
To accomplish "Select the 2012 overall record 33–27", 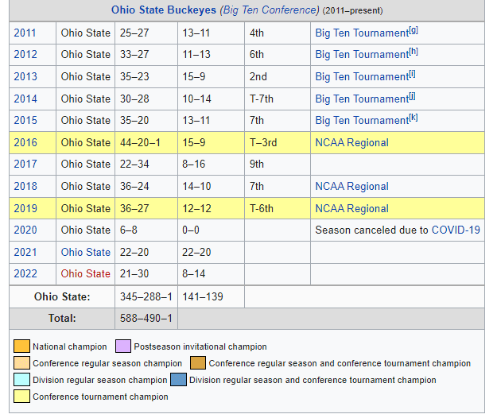I will pyautogui.click(x=134, y=55).
